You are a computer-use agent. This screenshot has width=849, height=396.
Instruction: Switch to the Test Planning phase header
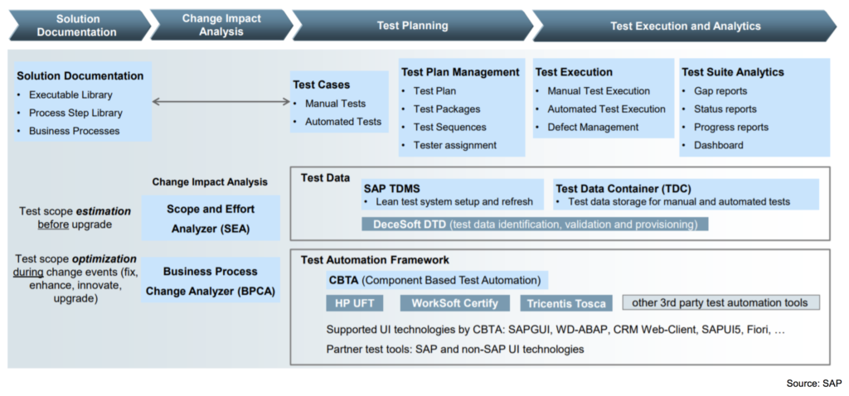point(412,26)
